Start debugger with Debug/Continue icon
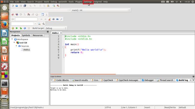This screenshot has height=109, width=195. coord(13,15)
